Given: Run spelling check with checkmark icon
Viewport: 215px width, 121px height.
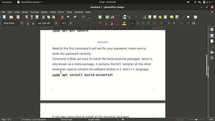Looking at the screenshot, I should coord(89,17).
